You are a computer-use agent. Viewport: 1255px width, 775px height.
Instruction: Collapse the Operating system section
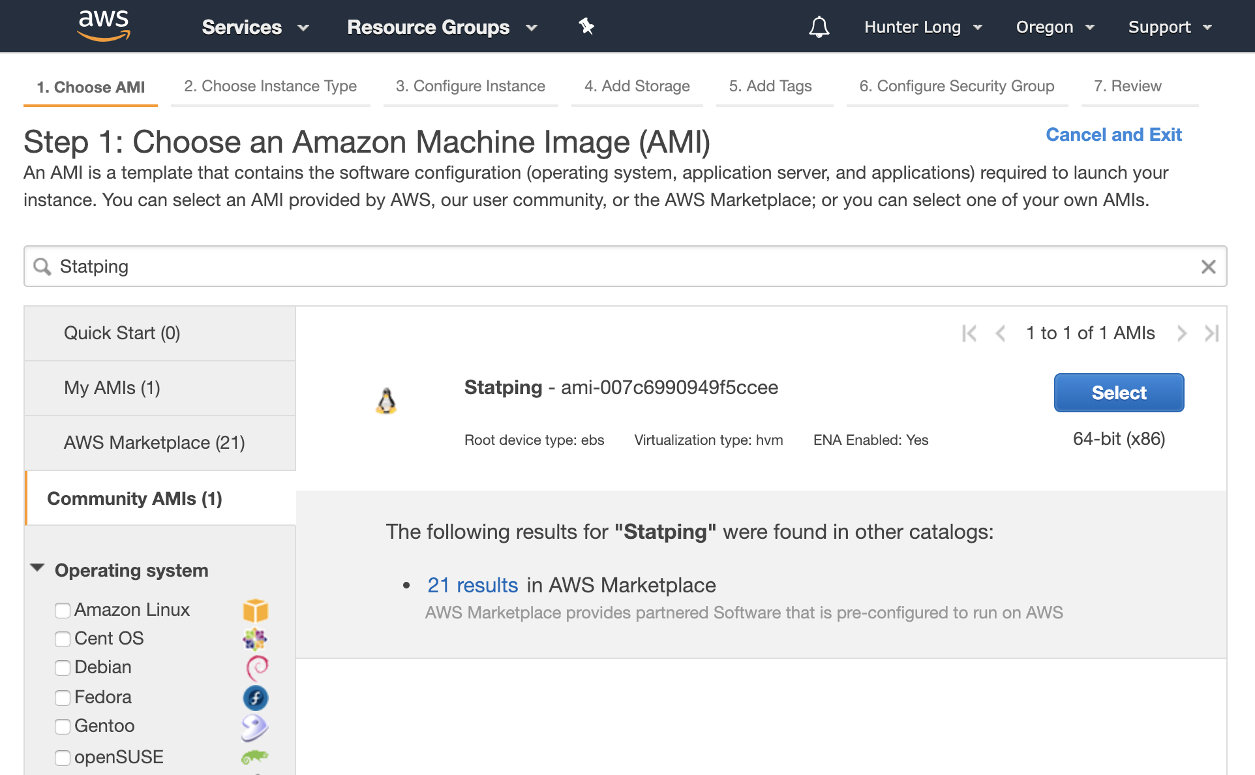tap(38, 568)
